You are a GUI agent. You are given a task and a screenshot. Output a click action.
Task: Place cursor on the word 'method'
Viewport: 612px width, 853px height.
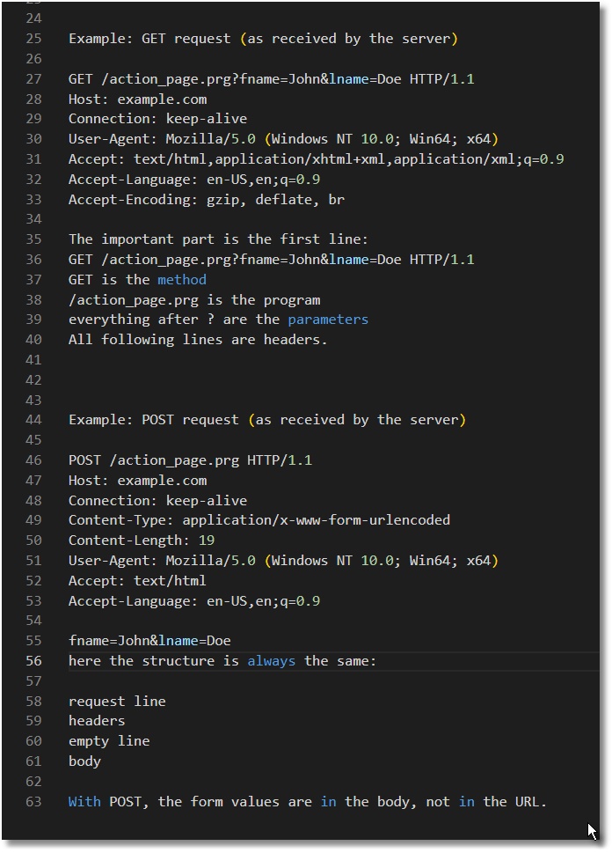[182, 280]
